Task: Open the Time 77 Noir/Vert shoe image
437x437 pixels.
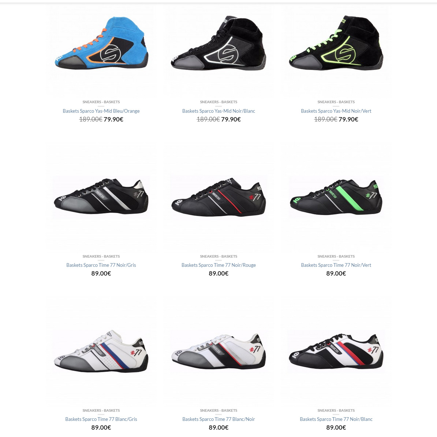Action: [x=336, y=197]
